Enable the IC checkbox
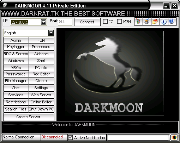Viewport: 180px width, 143px height. [x=105, y=22]
